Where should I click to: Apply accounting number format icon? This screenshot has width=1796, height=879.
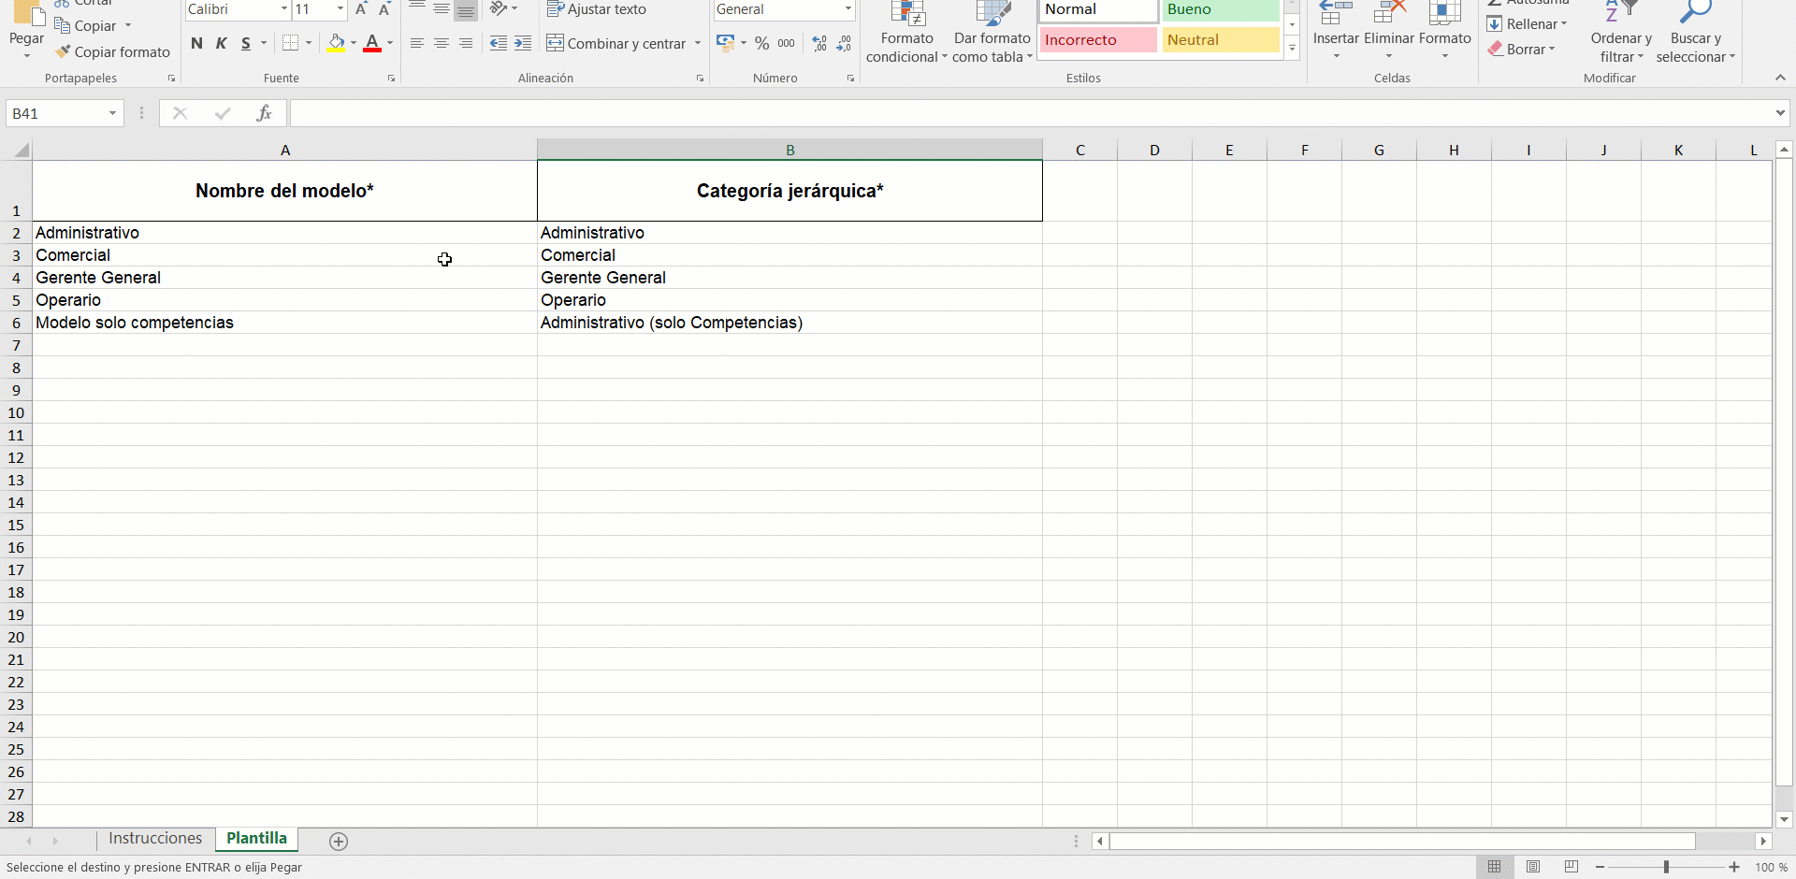click(x=726, y=43)
